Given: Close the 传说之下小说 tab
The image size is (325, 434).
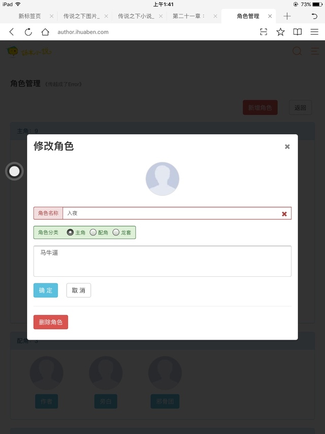Looking at the screenshot, I should click(x=160, y=16).
